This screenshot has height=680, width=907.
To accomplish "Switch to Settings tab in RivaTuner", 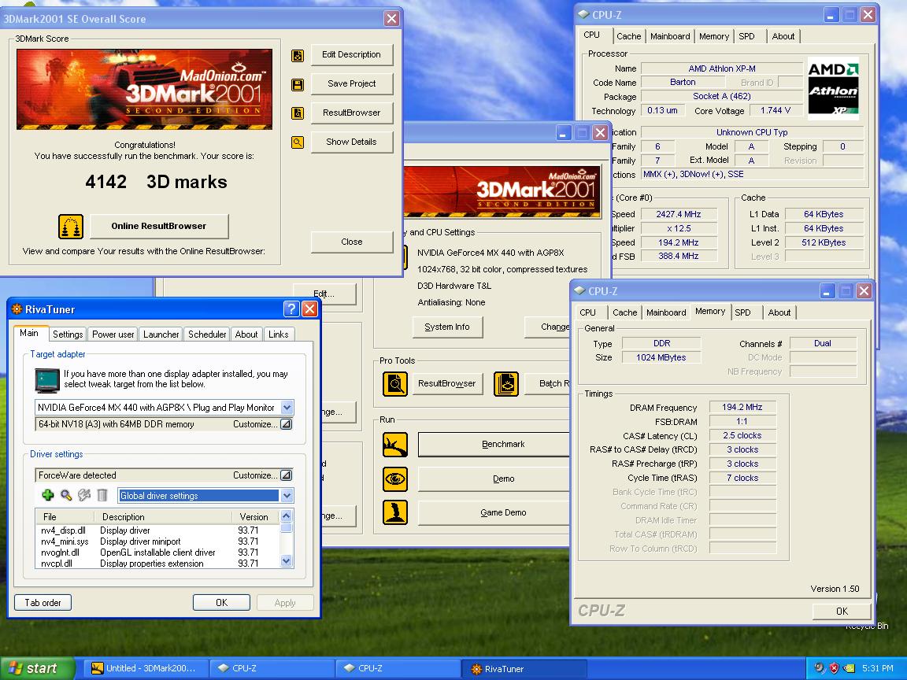I will pyautogui.click(x=68, y=334).
